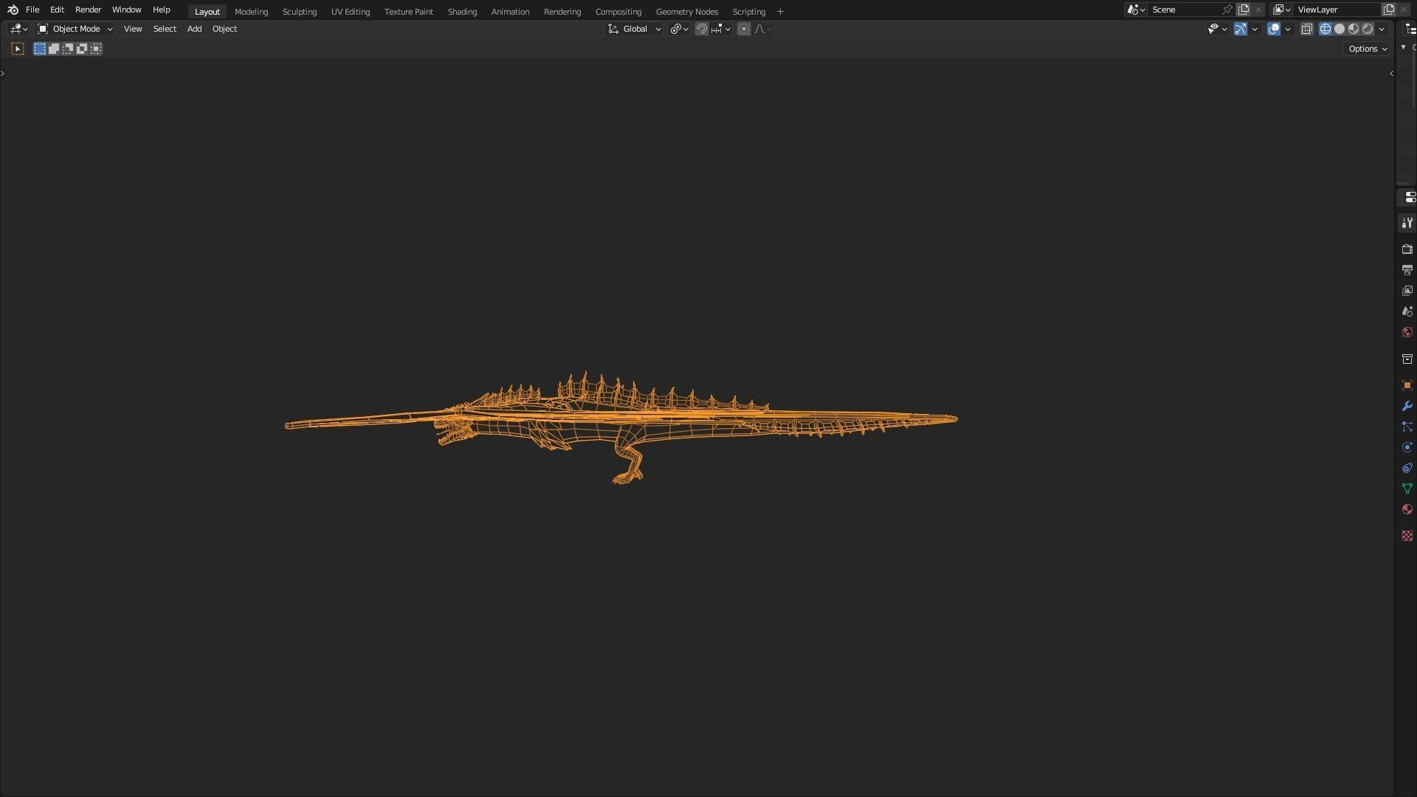Open the viewport View menu
1417x797 pixels.
coord(133,29)
